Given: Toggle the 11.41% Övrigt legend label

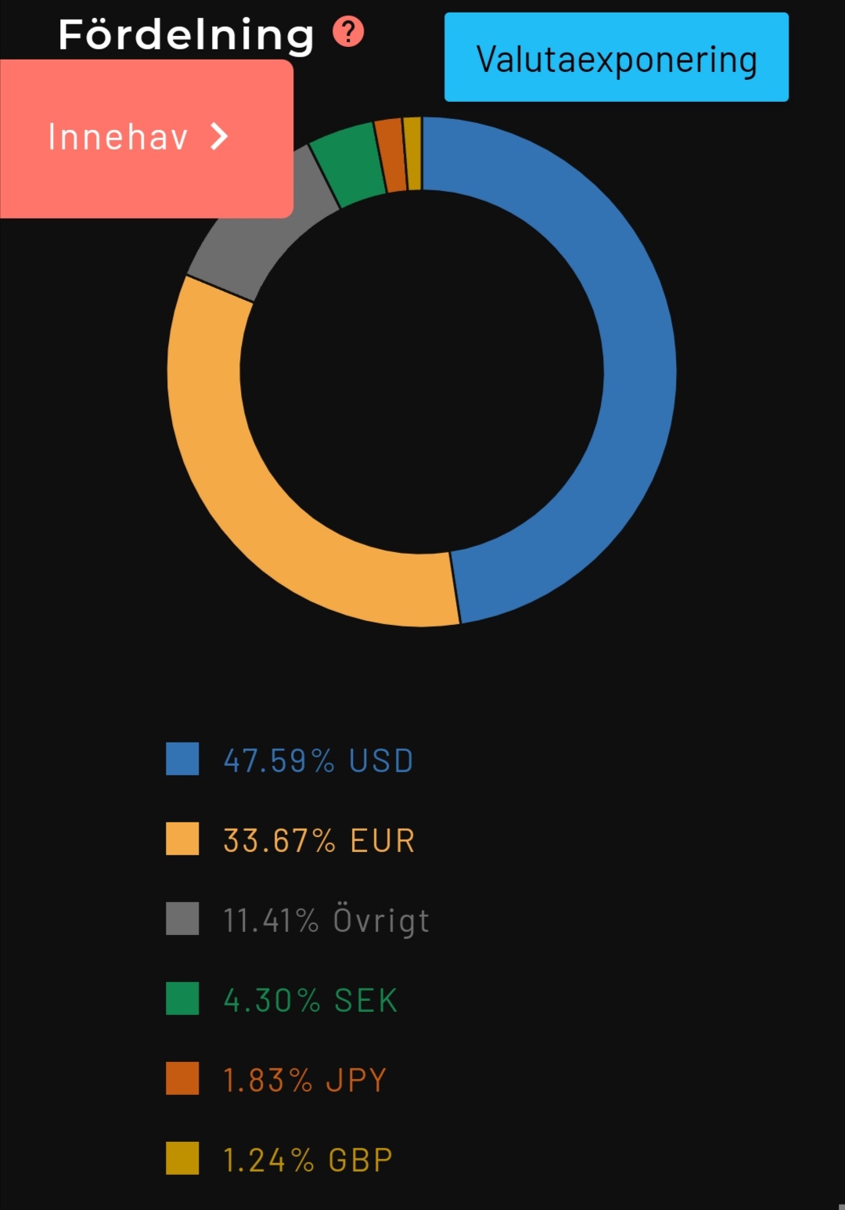Looking at the screenshot, I should (326, 920).
